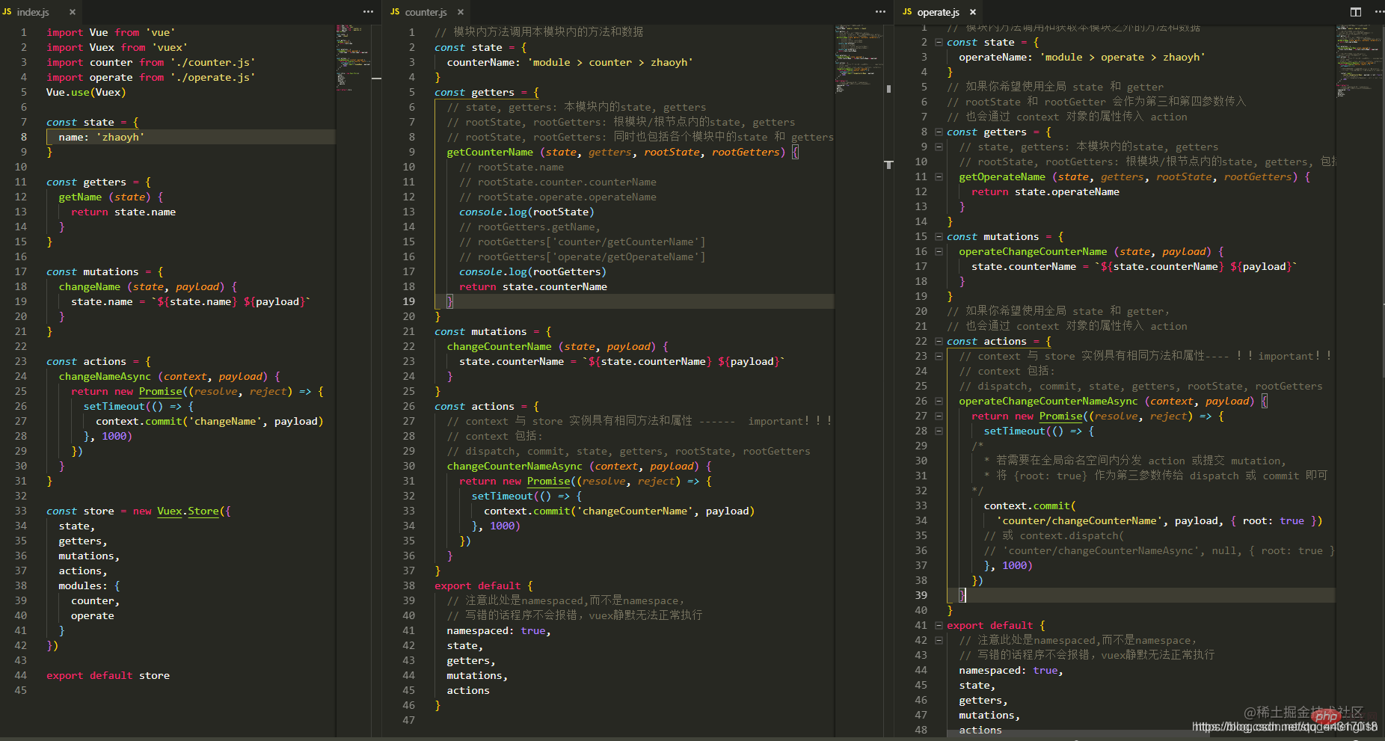Viewport: 1385px width, 741px height.
Task: Close the counter.js tab
Action: pyautogui.click(x=461, y=12)
